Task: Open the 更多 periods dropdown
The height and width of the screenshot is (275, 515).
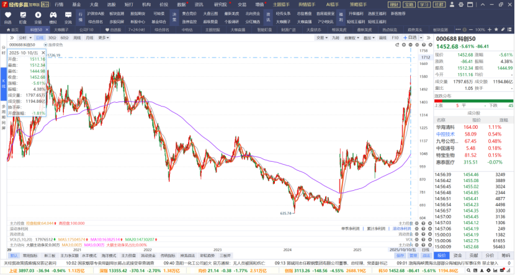Action: click(x=104, y=38)
